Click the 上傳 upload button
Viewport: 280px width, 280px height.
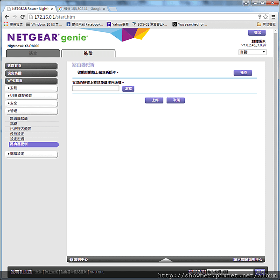pos(154,100)
